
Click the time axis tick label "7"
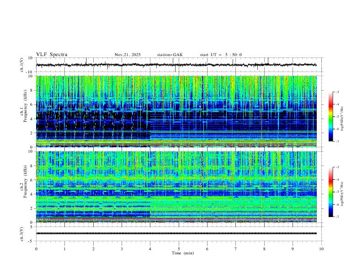click(x=236, y=249)
